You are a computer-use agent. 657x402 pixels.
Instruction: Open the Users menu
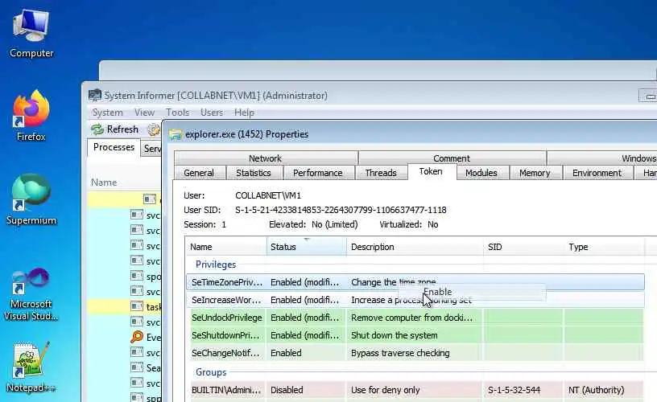212,113
